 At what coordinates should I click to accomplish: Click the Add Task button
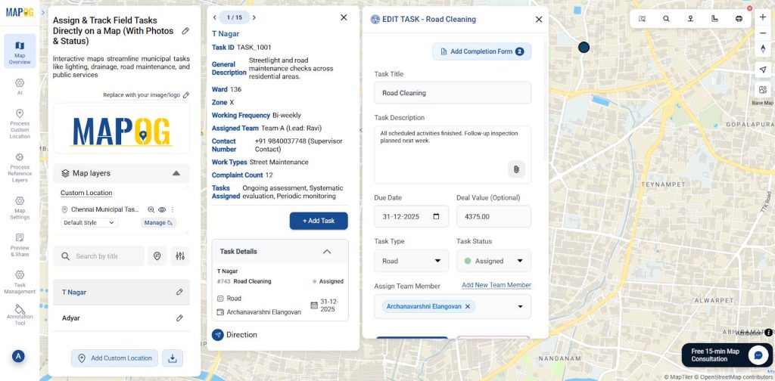pos(319,221)
